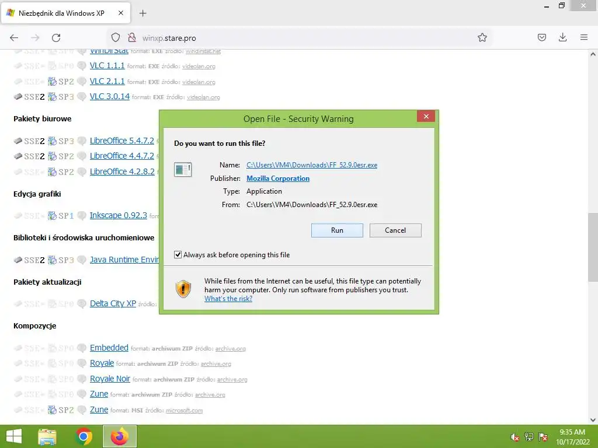598x448 pixels.
Task: Save page to Pocket
Action: pyautogui.click(x=541, y=37)
